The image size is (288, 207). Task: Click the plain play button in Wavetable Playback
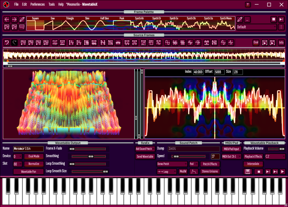point(283,171)
